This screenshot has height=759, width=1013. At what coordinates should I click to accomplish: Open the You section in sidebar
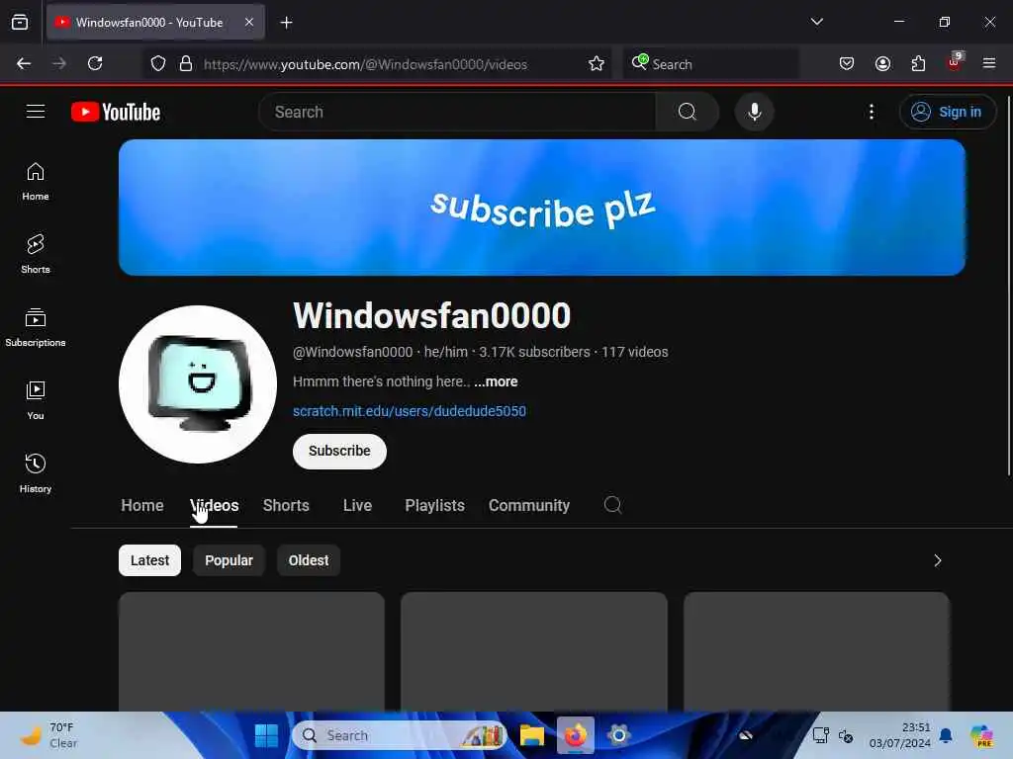[36, 400]
